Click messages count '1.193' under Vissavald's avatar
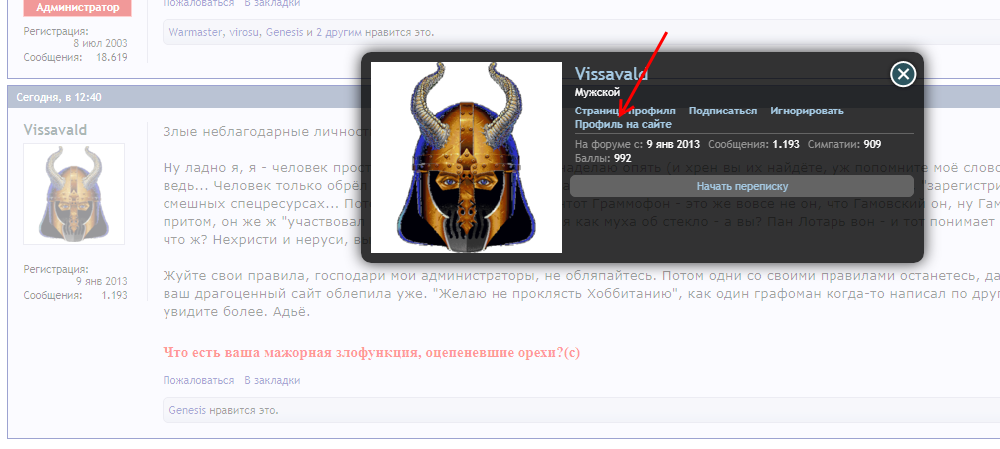Image resolution: width=1000 pixels, height=449 pixels. 114,295
